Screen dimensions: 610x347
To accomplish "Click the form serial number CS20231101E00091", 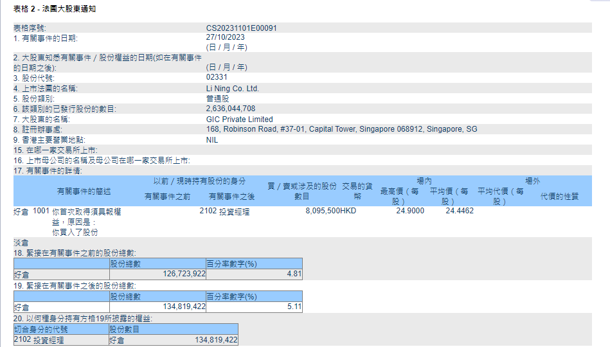I will point(242,28).
